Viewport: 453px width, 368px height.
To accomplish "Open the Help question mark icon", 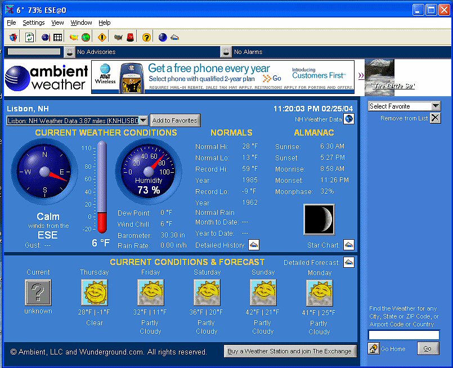I will tap(146, 37).
